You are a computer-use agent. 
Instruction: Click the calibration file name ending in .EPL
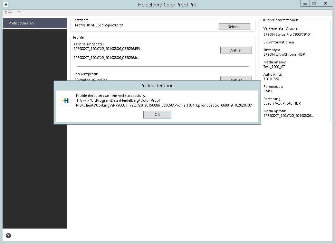tap(107, 49)
